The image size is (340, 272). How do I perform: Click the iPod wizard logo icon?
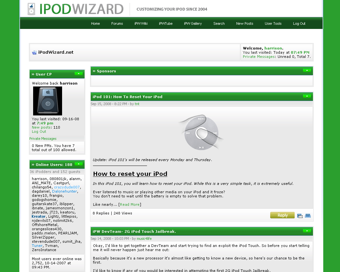coord(32,9)
